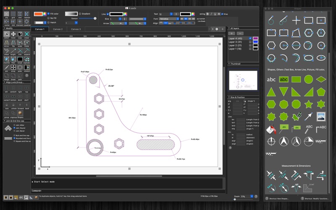336x210 pixels.
Task: Toggle Layer 4 visibility checkbox
Action: point(250,38)
